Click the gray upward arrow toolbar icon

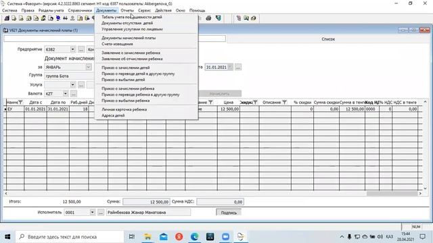coord(72,18)
